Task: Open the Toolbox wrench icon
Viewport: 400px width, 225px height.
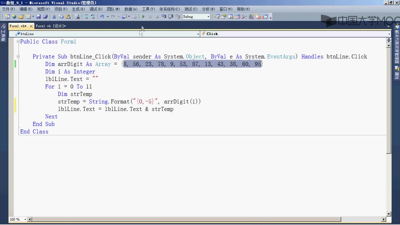Action: click(x=244, y=17)
